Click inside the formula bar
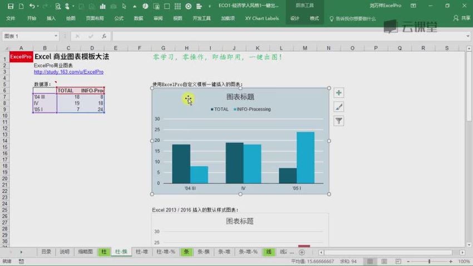Screen dimensions: 473x266 point(289,36)
